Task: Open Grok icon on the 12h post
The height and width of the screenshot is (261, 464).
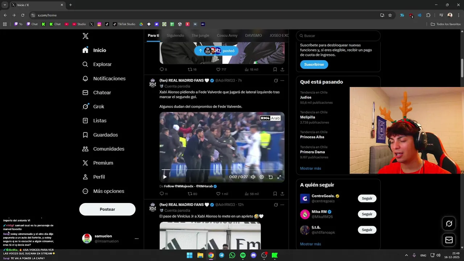Action: tap(276, 205)
